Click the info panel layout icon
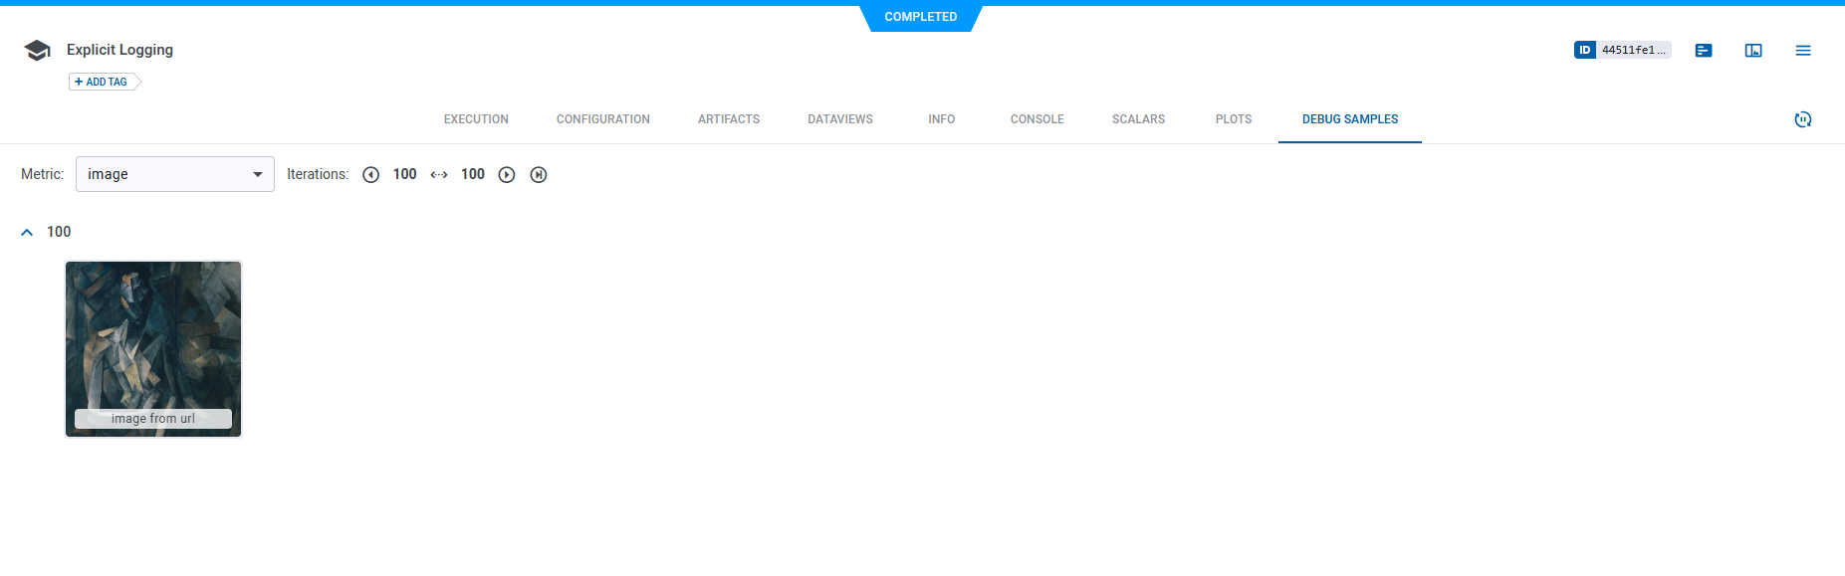 tap(1753, 51)
